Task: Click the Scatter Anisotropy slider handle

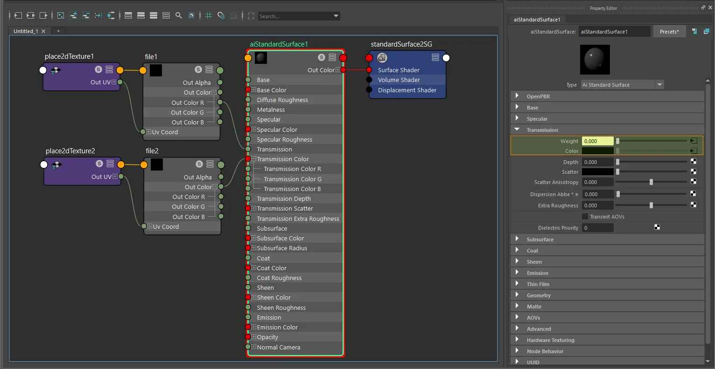Action: point(651,182)
